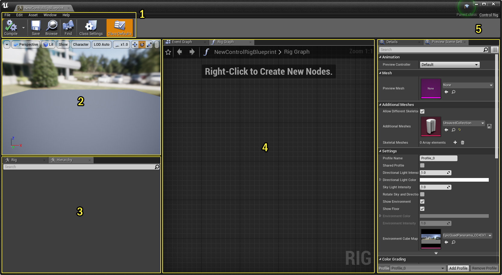Open the Asset menu
The width and height of the screenshot is (502, 275).
33,15
